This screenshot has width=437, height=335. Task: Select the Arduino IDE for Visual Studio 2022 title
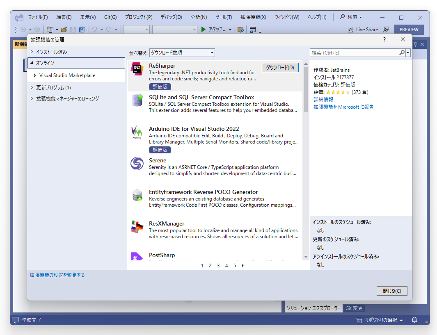[194, 129]
